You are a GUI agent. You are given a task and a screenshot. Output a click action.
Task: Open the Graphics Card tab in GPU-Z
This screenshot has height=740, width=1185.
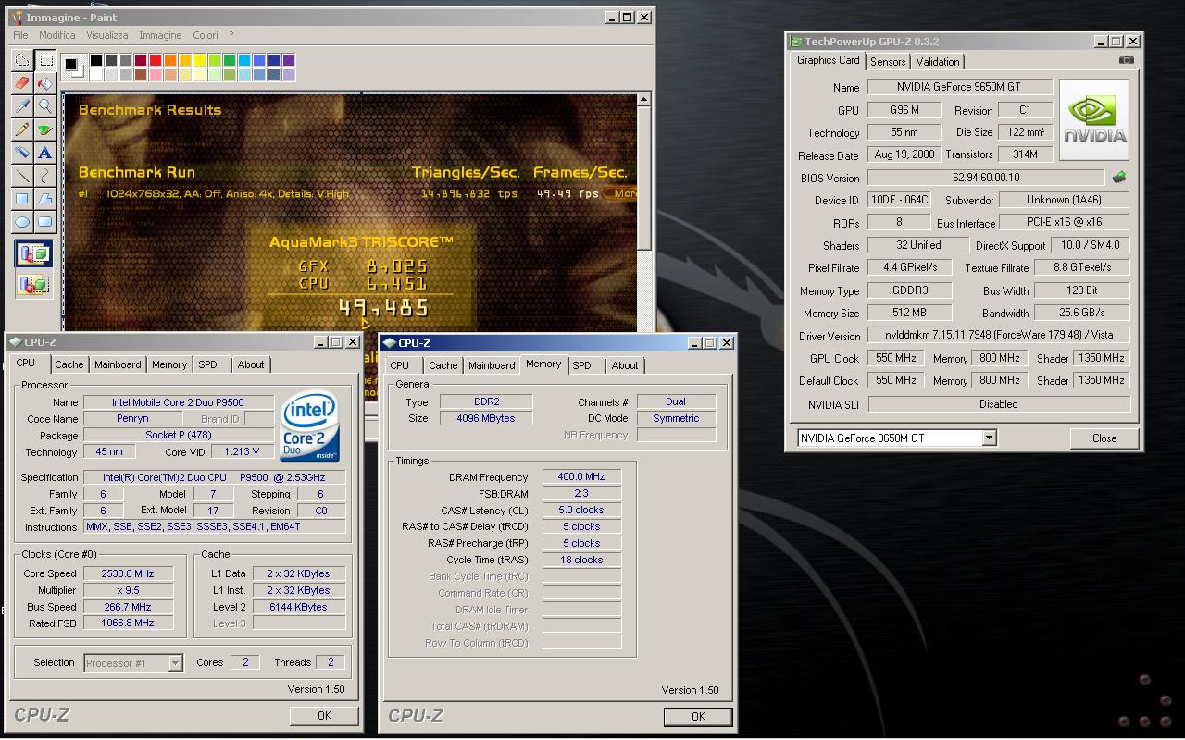829,60
